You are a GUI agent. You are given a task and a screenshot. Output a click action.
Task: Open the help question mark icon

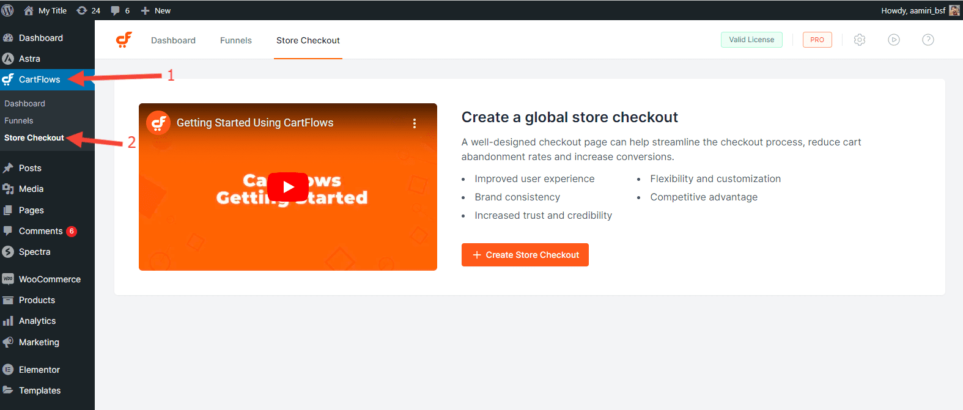pyautogui.click(x=928, y=40)
